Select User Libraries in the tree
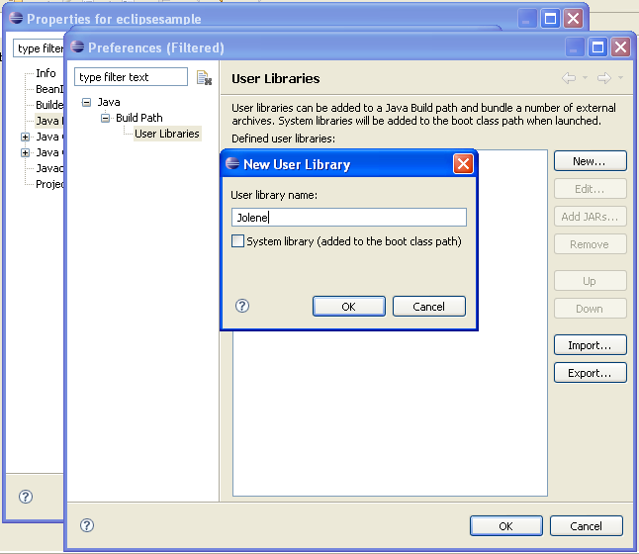This screenshot has width=639, height=554. pyautogui.click(x=166, y=134)
